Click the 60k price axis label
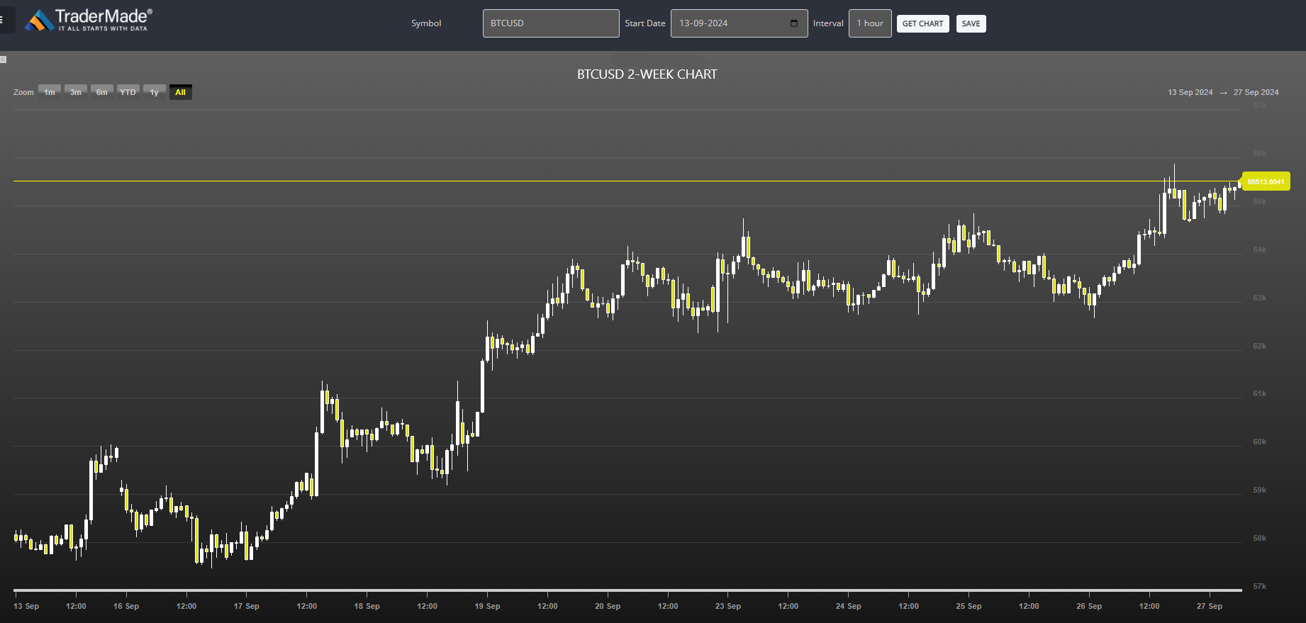This screenshot has height=623, width=1306. 1259,442
